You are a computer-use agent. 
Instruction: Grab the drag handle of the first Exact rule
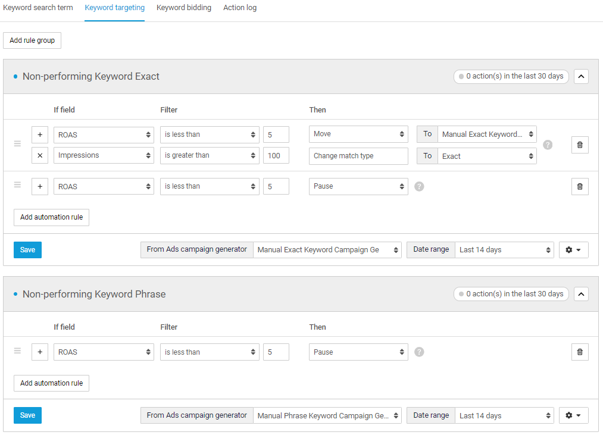point(17,144)
